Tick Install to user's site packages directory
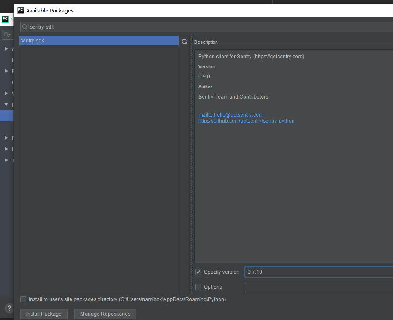 pyautogui.click(x=23, y=299)
